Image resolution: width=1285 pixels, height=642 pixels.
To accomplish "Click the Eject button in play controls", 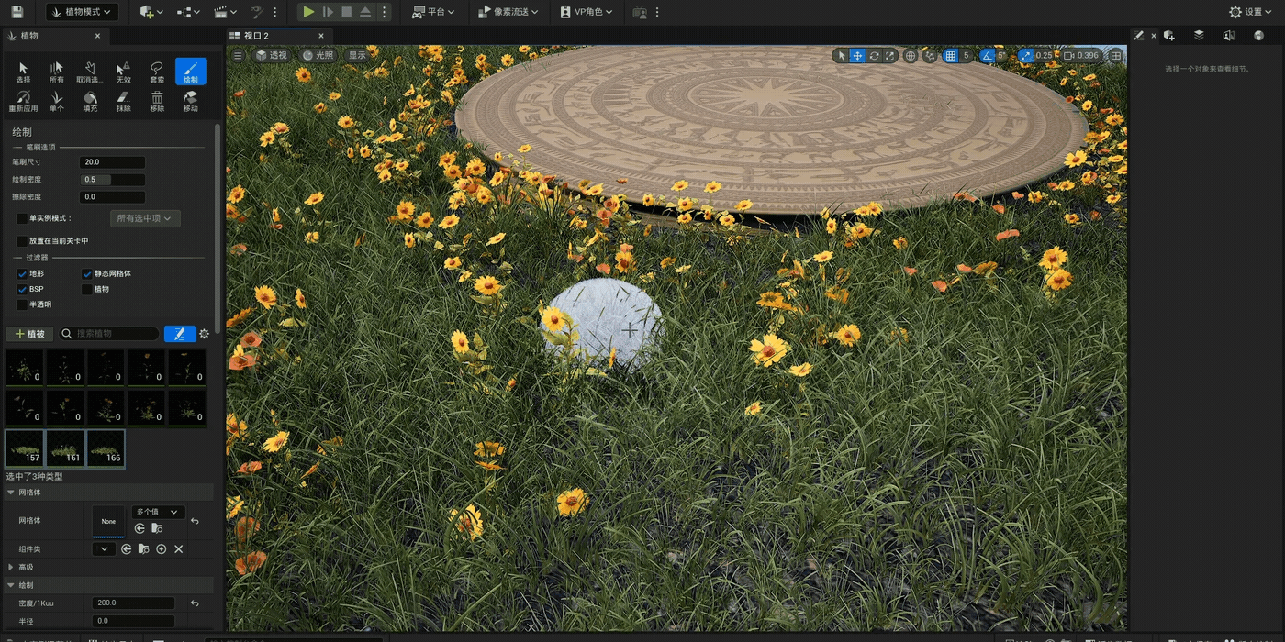I will [365, 12].
